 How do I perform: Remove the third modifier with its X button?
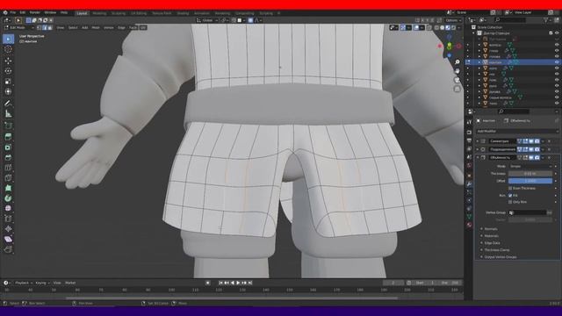pyautogui.click(x=550, y=158)
